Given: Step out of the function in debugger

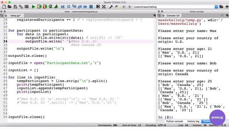Looking at the screenshot, I should point(80,7).
